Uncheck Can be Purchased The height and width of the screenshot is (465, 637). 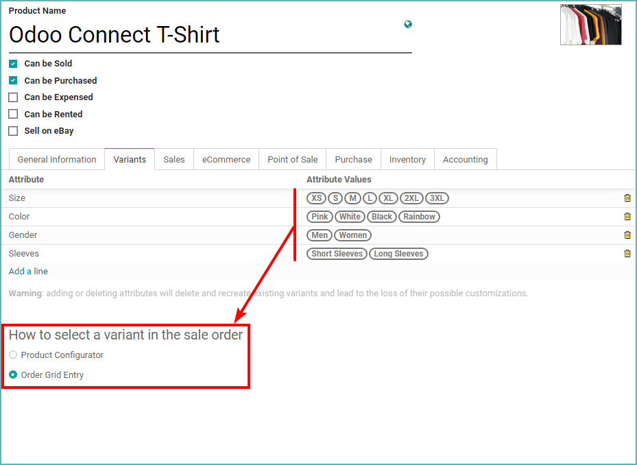pyautogui.click(x=12, y=80)
